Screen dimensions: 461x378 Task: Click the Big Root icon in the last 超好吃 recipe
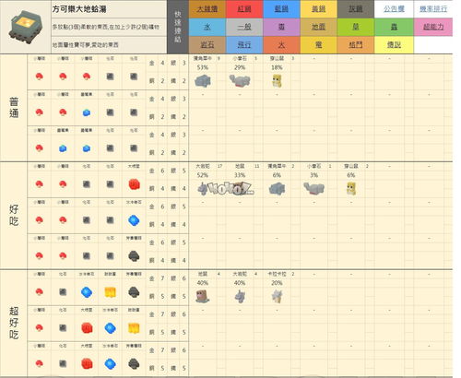(87, 364)
